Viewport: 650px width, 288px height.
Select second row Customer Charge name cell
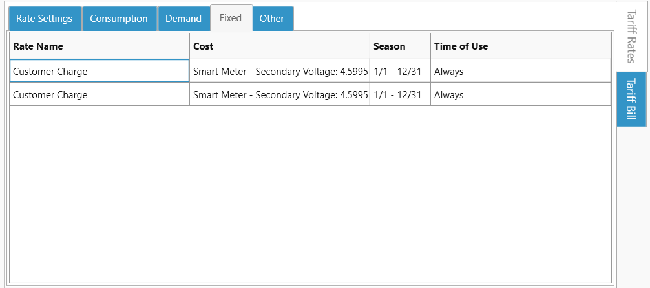pos(100,95)
